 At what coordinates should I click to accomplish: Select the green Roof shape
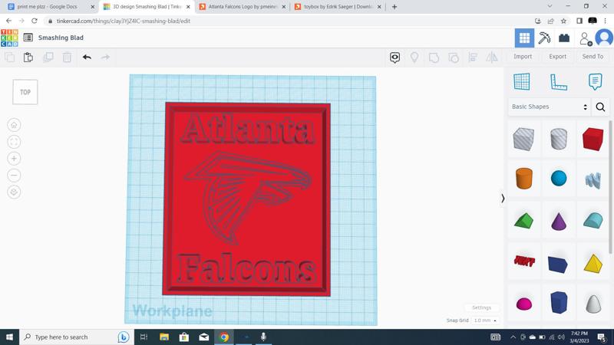(523, 220)
